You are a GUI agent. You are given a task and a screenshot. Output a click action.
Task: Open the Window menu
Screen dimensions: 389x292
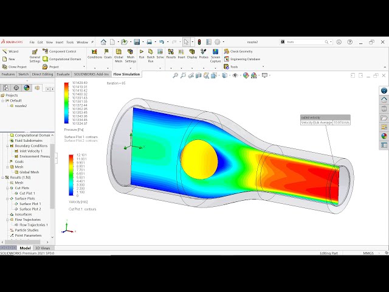coord(82,42)
